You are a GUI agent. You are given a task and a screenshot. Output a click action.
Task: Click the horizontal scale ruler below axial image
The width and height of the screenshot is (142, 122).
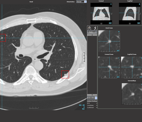click(34, 107)
